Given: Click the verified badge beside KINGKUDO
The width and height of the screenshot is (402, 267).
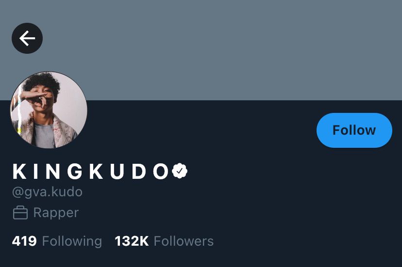Looking at the screenshot, I should click(180, 171).
